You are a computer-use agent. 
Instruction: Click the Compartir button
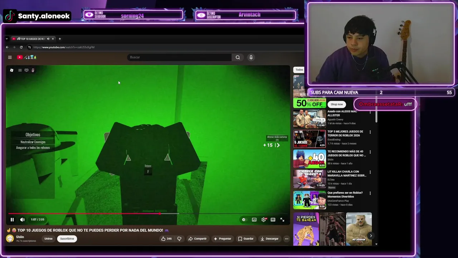[x=198, y=239]
